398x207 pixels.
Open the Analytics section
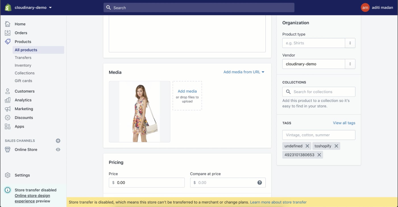point(23,100)
